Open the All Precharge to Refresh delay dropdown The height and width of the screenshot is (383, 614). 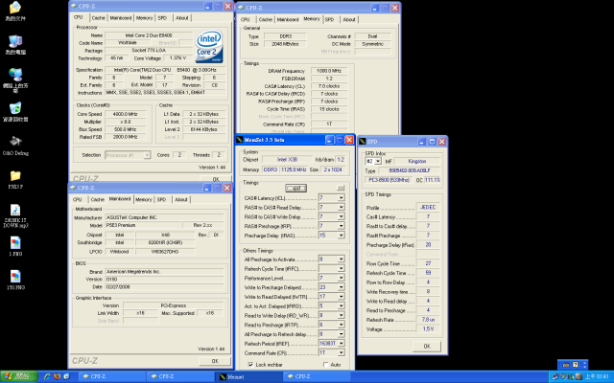tap(341, 334)
